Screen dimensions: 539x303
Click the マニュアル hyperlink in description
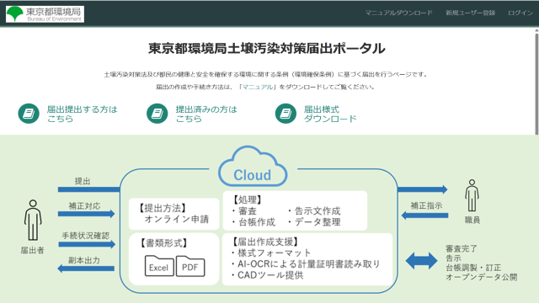click(x=258, y=87)
